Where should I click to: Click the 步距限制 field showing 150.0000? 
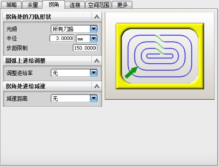pyautogui.click(x=85, y=48)
